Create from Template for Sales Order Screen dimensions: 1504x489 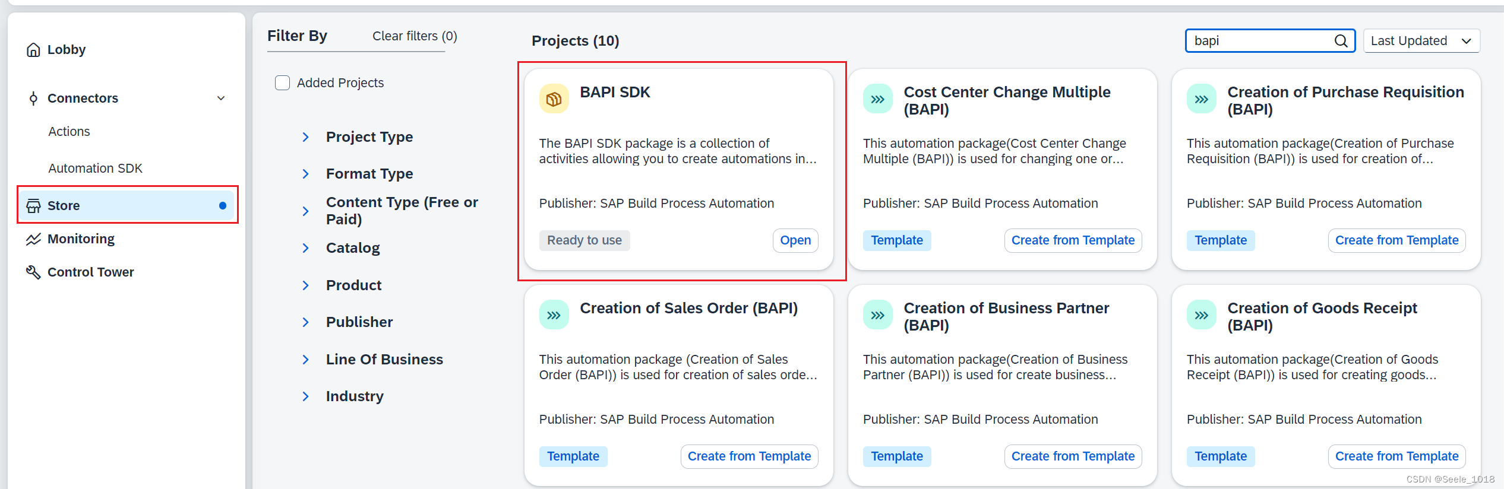point(749,456)
